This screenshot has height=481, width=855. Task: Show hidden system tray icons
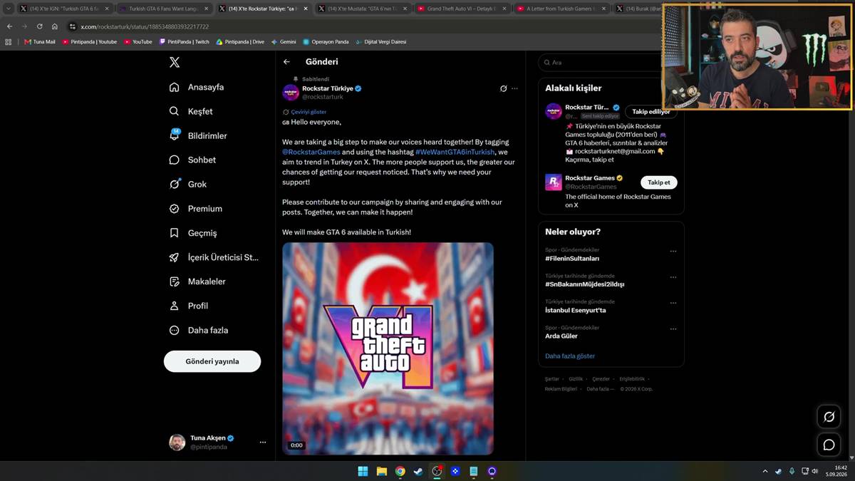click(765, 471)
